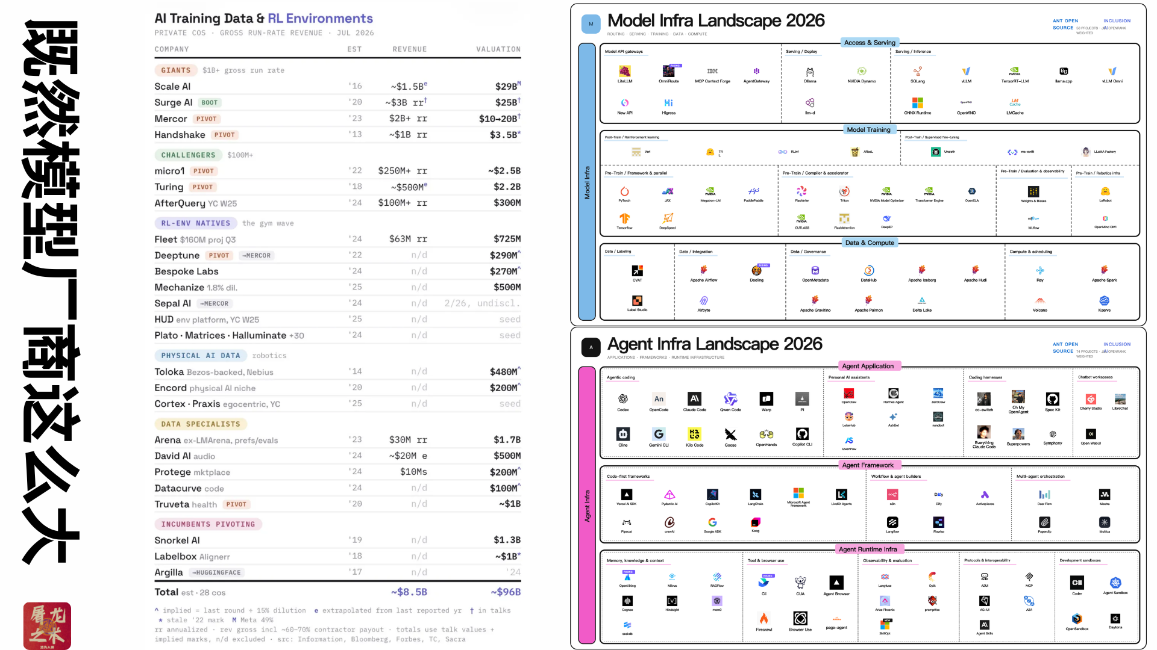The height and width of the screenshot is (650, 1157).
Task: Click the Google ADK icon
Action: 712,522
